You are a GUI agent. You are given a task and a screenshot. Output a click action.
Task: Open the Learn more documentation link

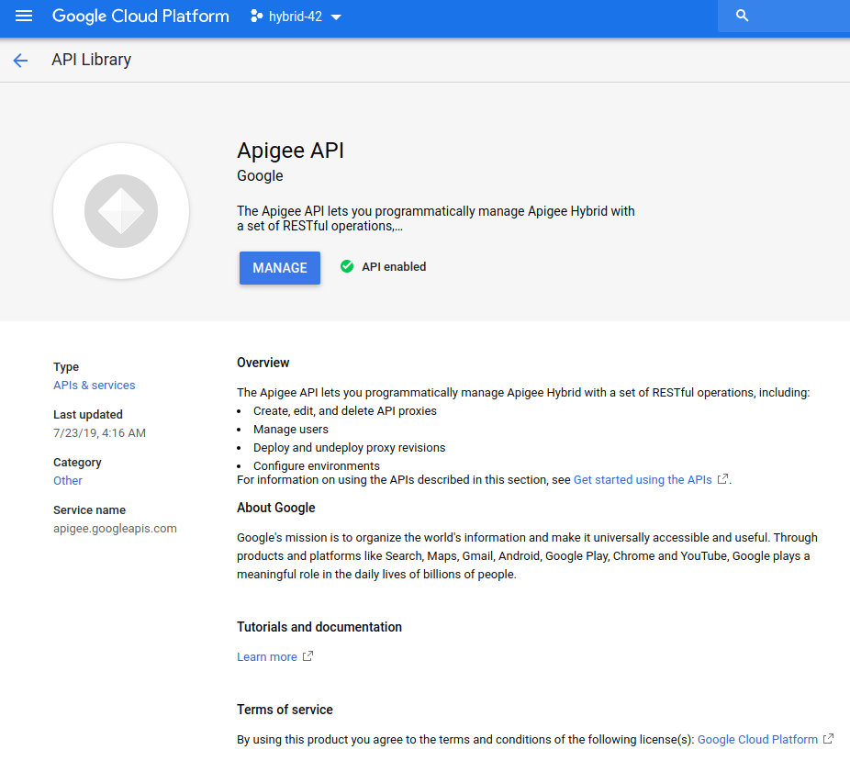(x=266, y=657)
